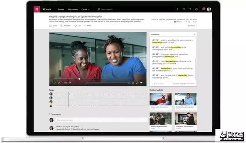
Task: Switch the video to fullscreen mode
Action: point(137,82)
